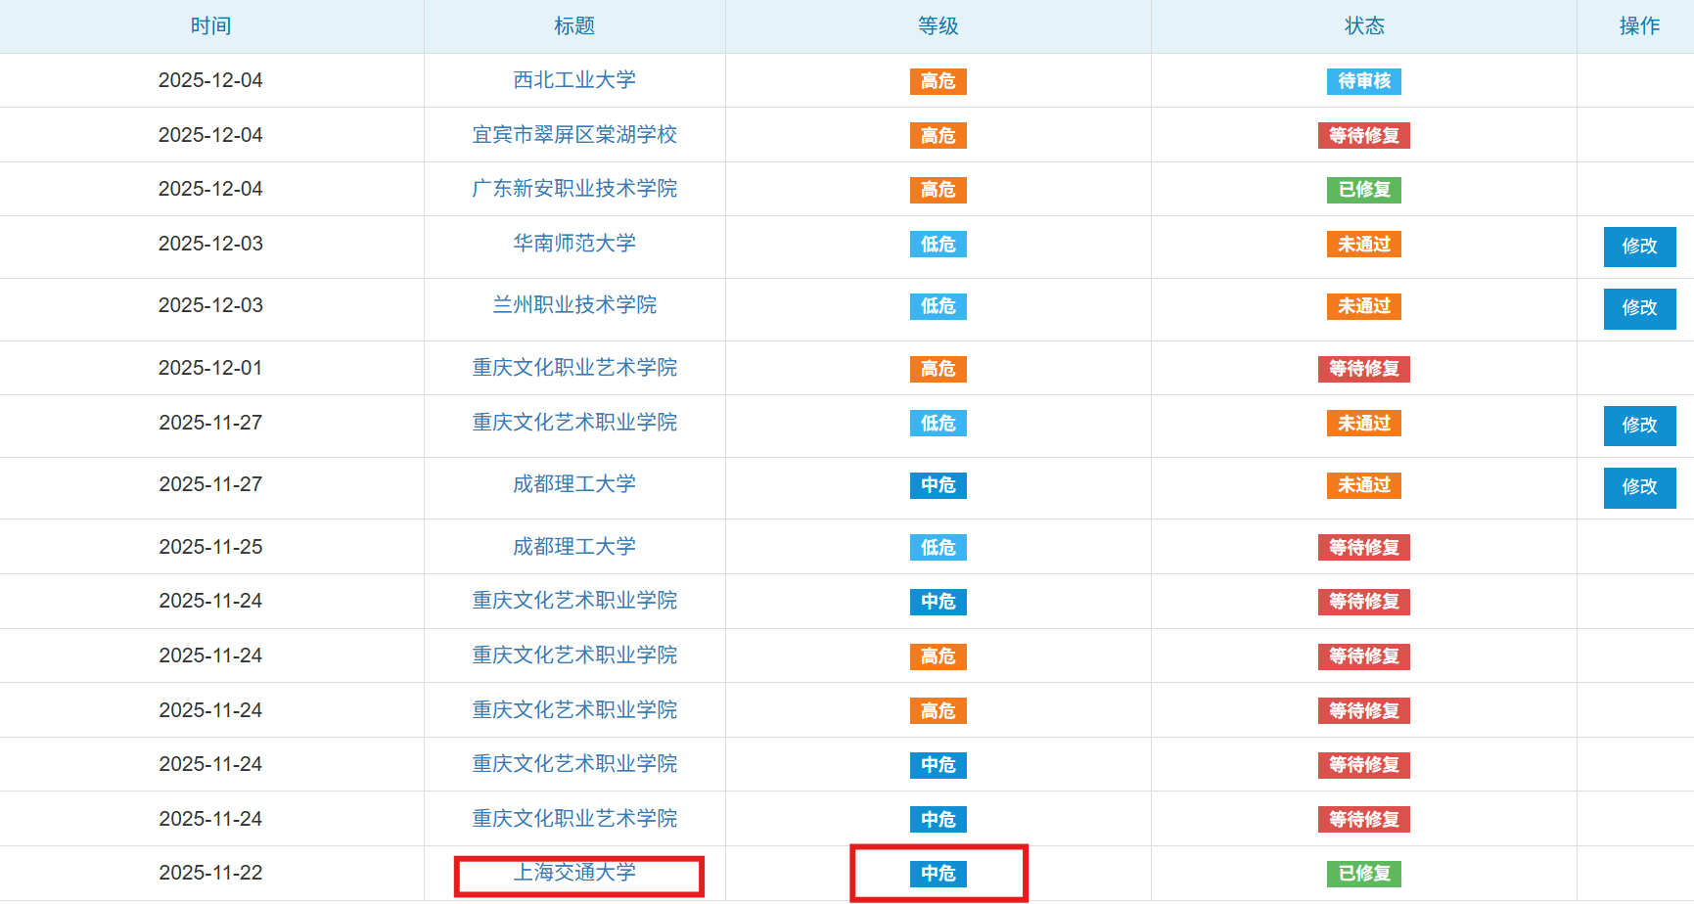Click 修改 in the 2025-11-27 重庆文化艺术职业学院 row
The image size is (1694, 904).
pyautogui.click(x=1639, y=426)
